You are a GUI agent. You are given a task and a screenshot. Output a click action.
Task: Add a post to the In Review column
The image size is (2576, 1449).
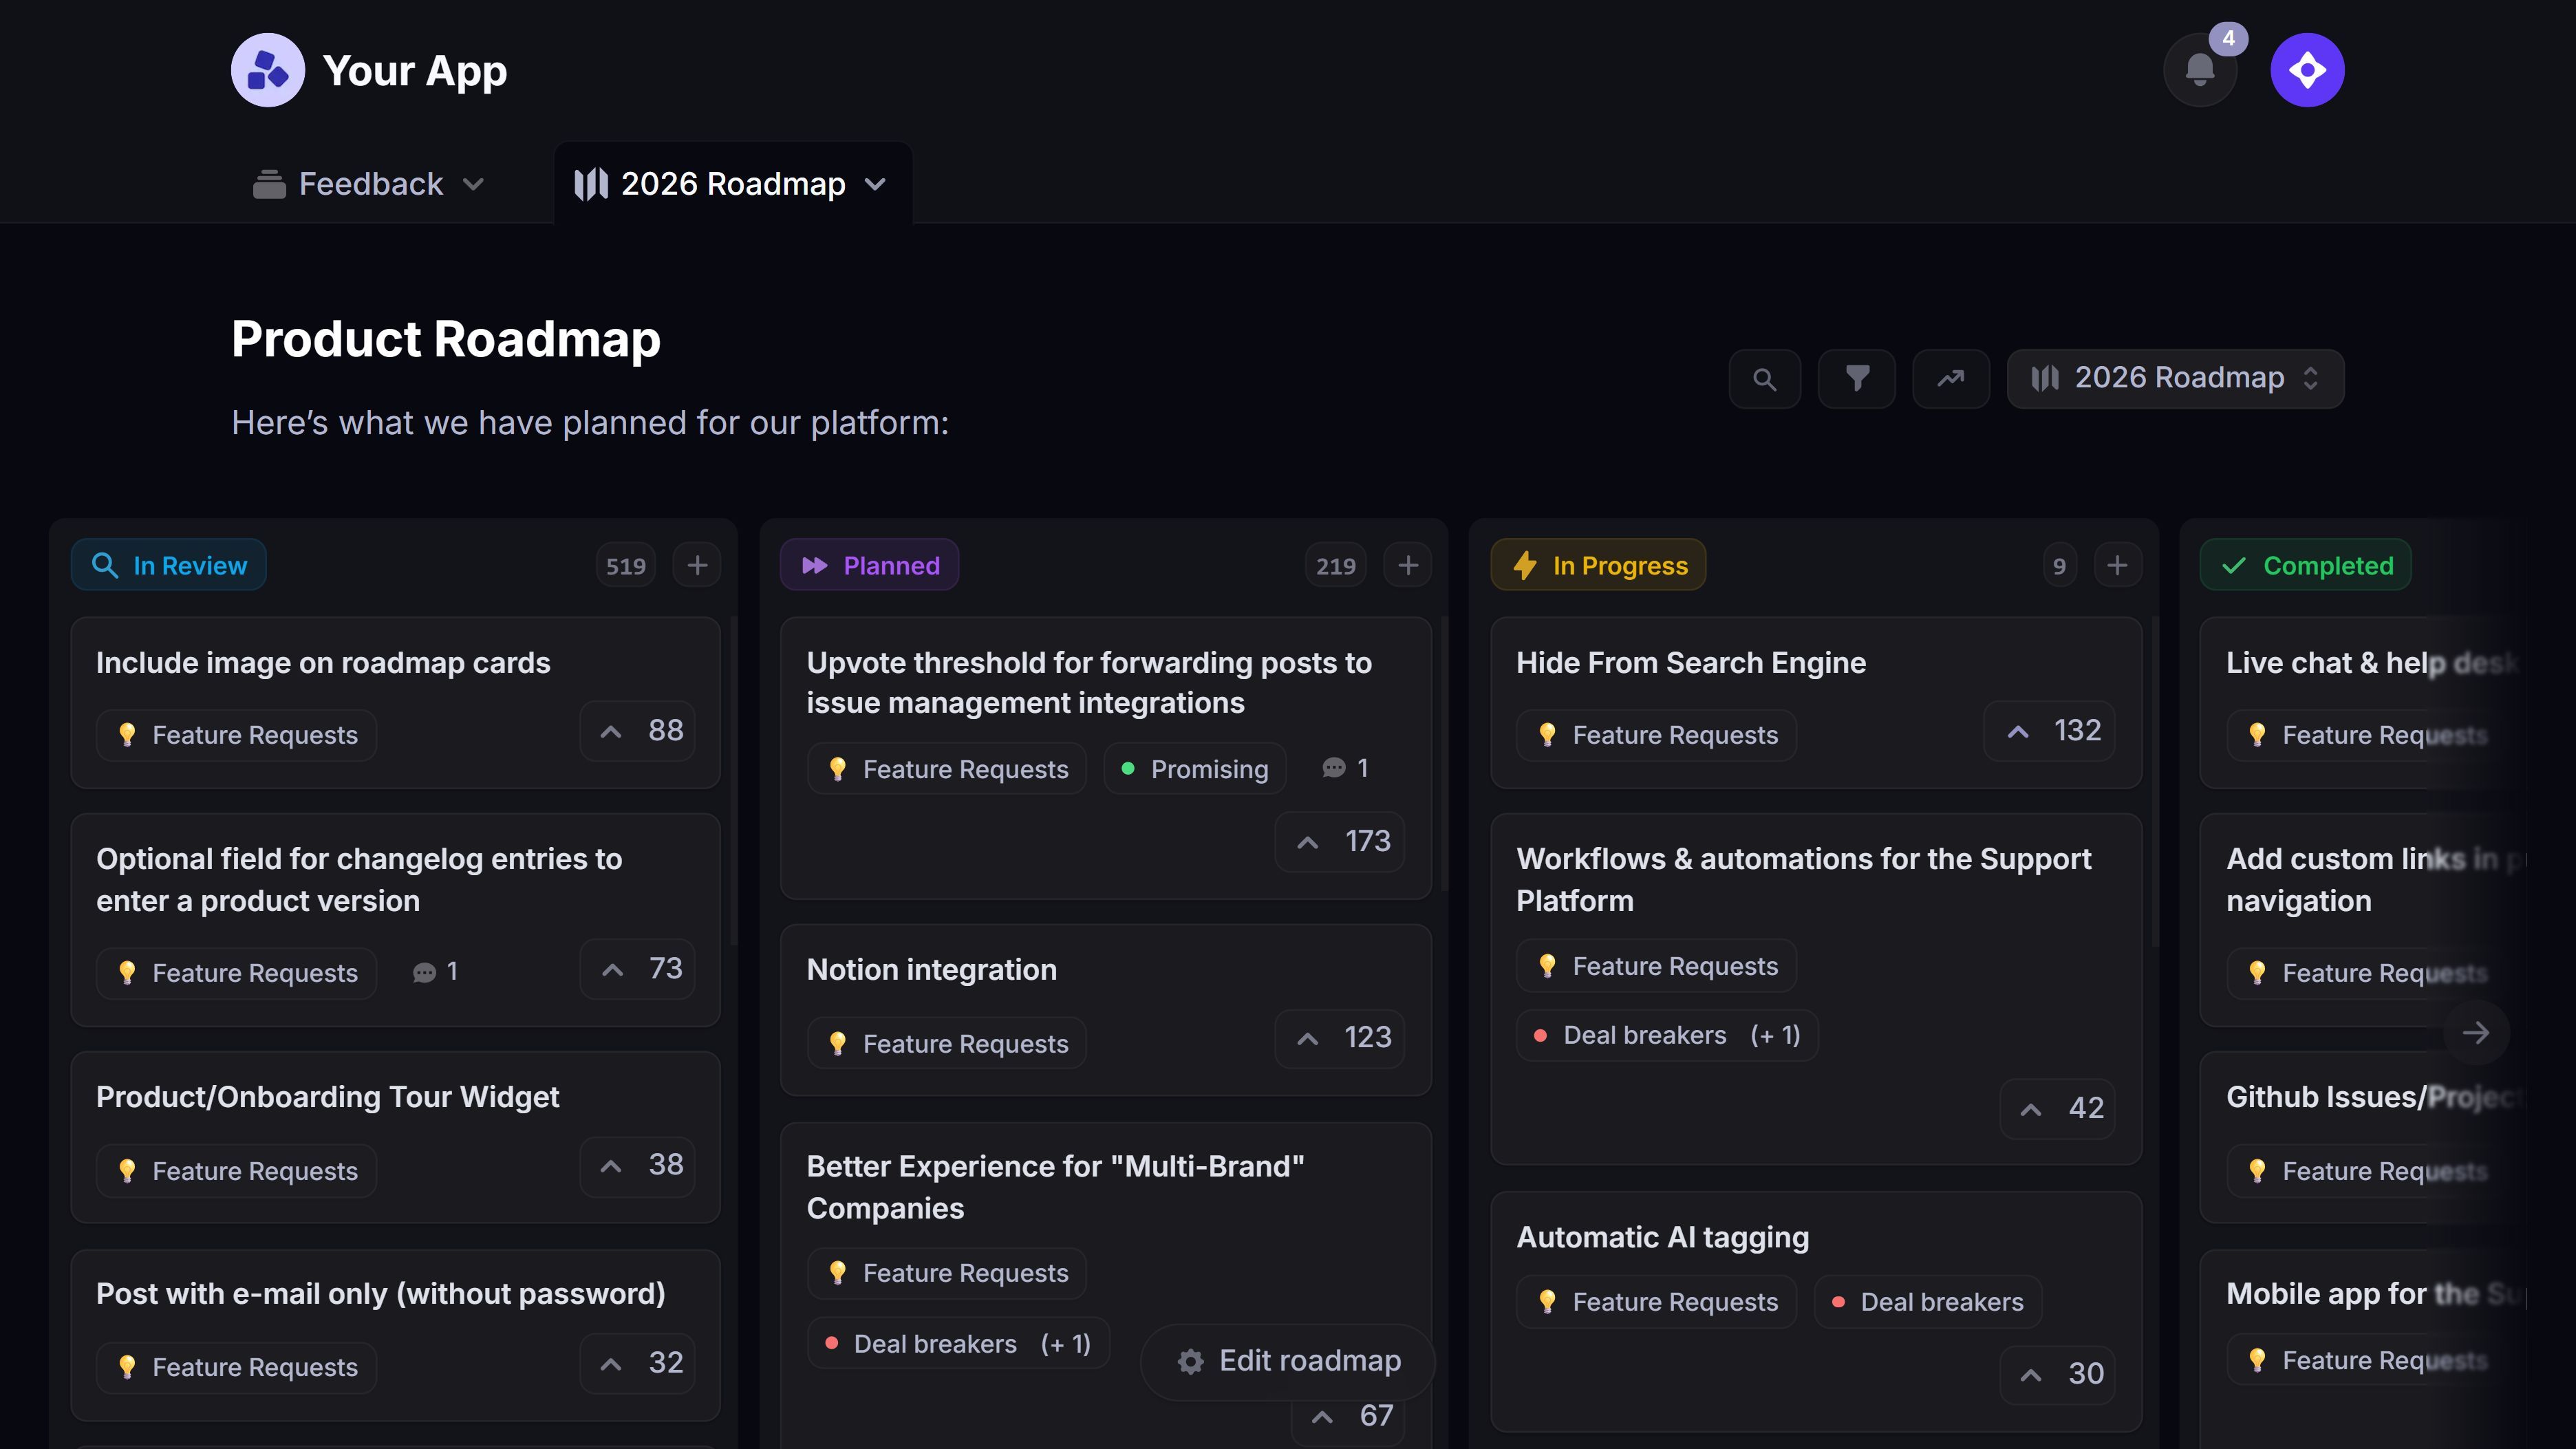(x=697, y=566)
